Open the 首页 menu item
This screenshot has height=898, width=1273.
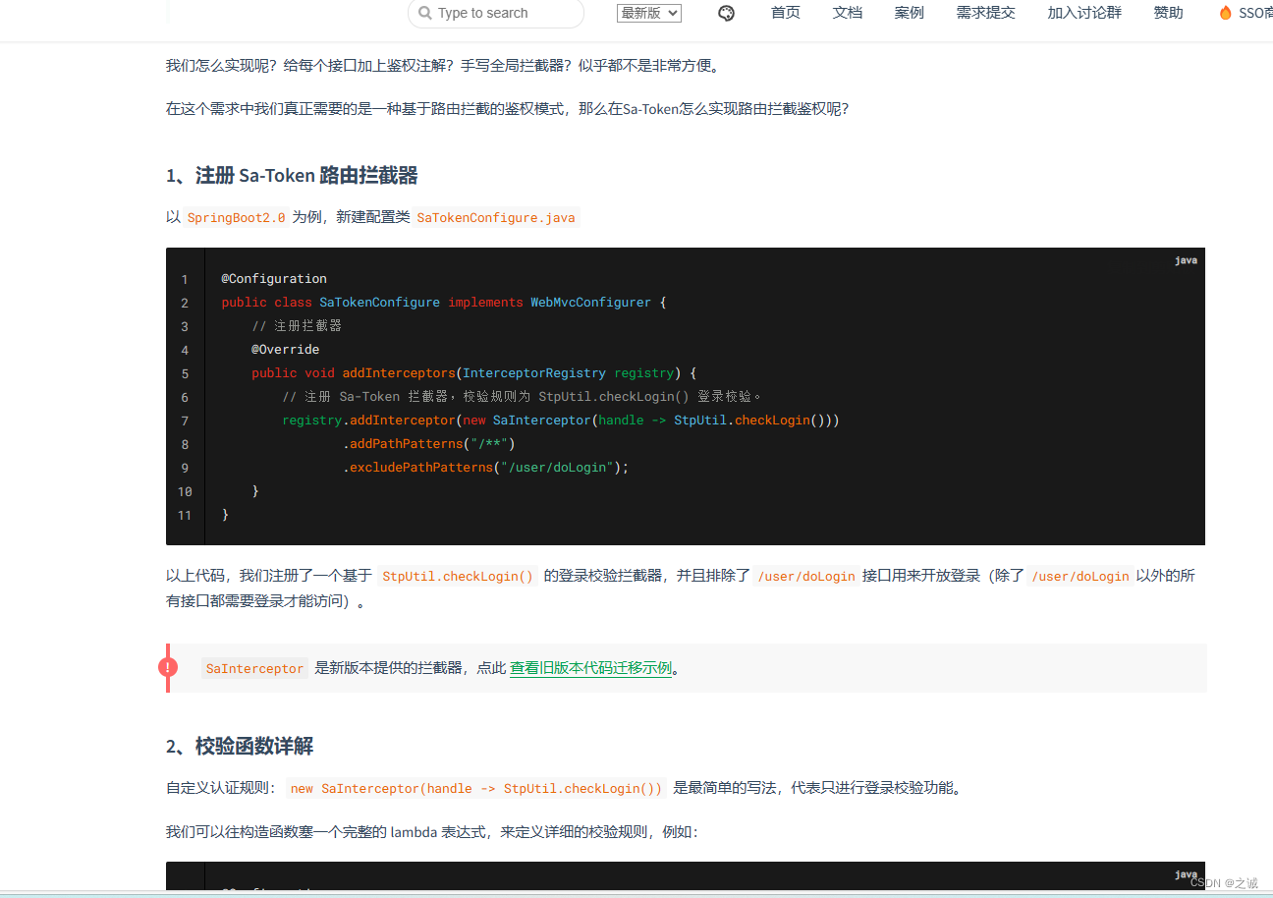pyautogui.click(x=786, y=13)
